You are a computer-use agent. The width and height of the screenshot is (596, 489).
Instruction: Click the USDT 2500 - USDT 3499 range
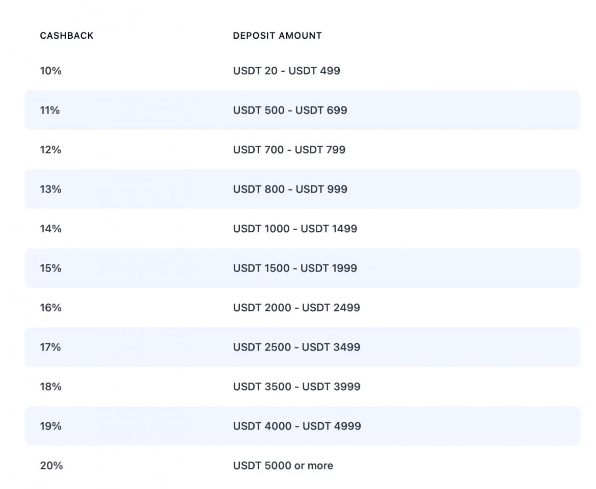(296, 347)
